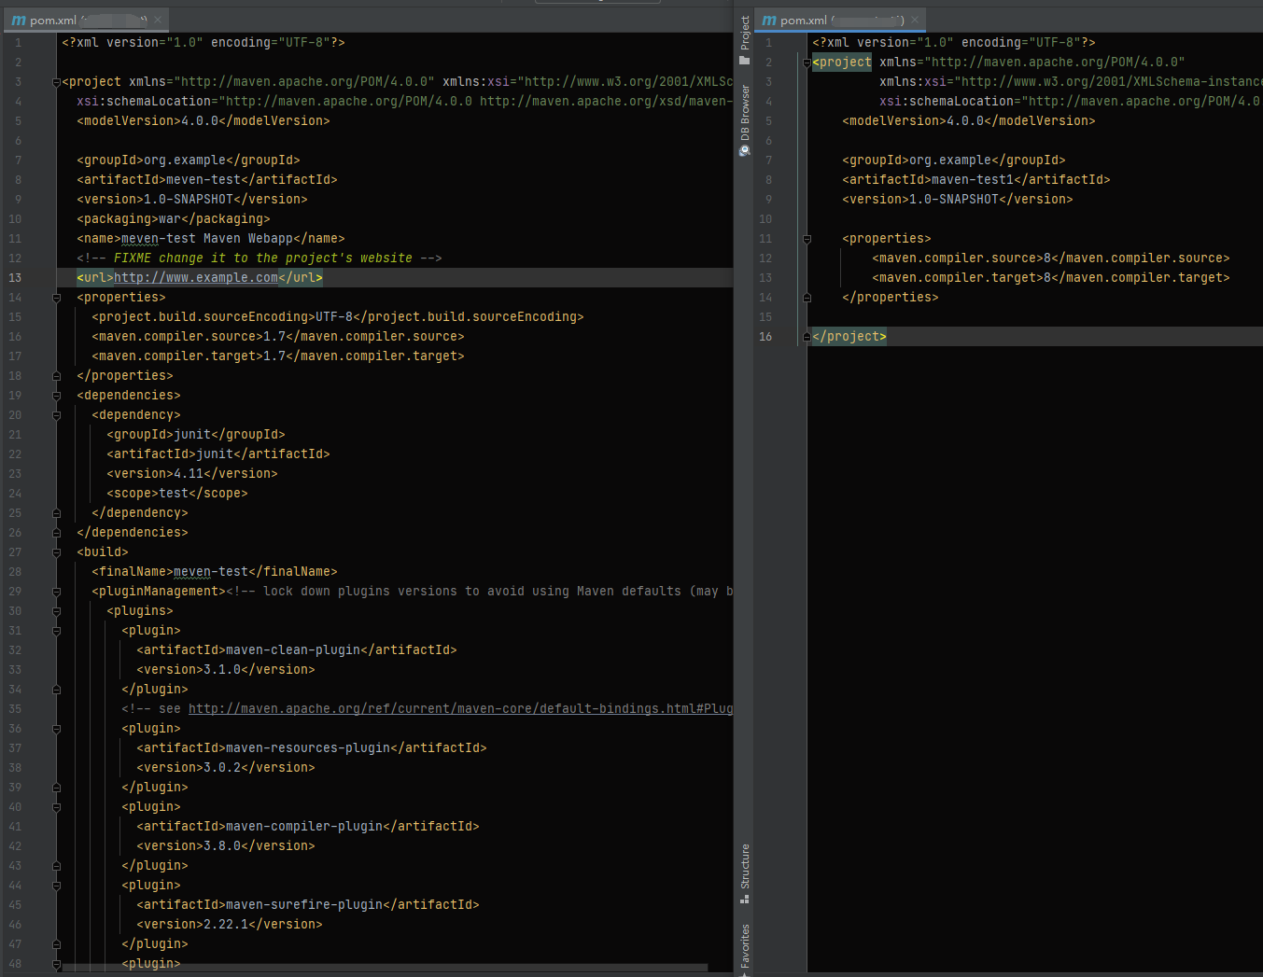
Task: Select the left pom.xml tab
Action: tap(86, 20)
